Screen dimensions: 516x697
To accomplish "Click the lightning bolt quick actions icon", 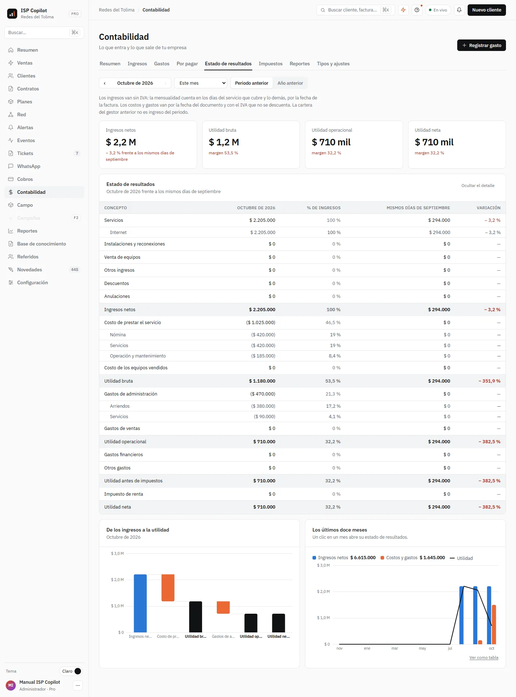I will 403,10.
